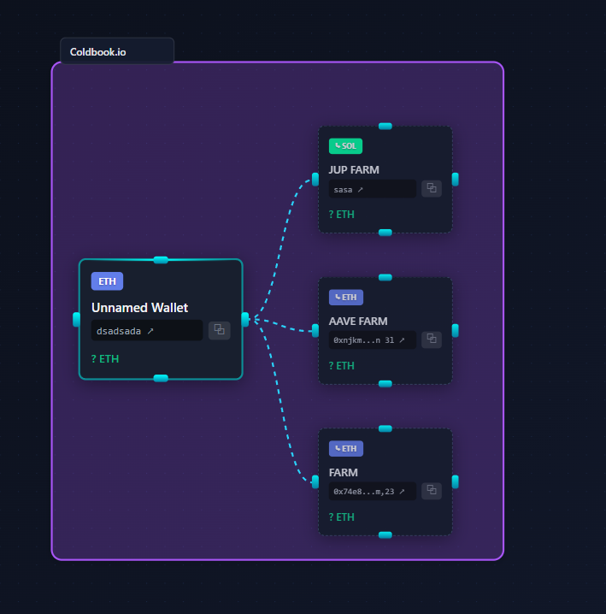606x614 pixels.
Task: Click the top connector handle of JUP FARM
Action: point(385,126)
